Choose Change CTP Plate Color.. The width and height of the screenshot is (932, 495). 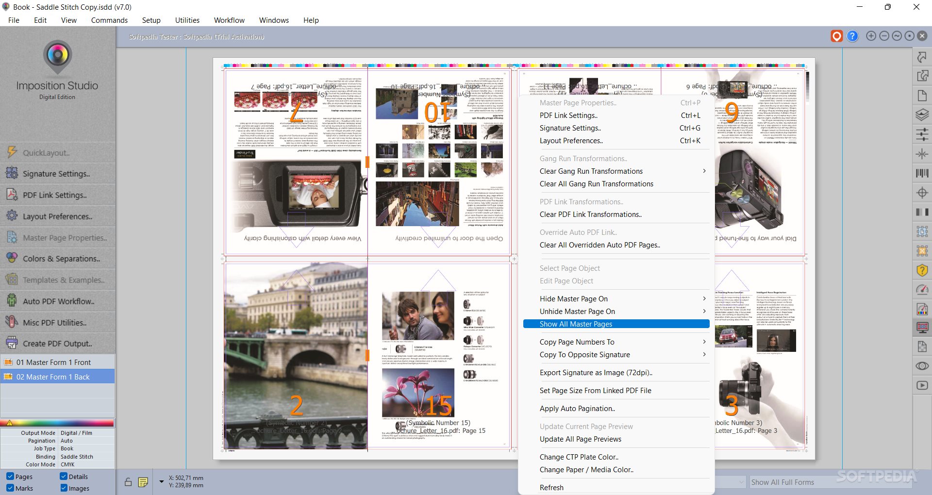point(616,457)
